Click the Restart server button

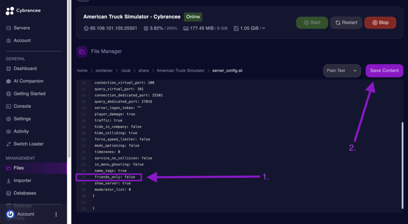346,23
